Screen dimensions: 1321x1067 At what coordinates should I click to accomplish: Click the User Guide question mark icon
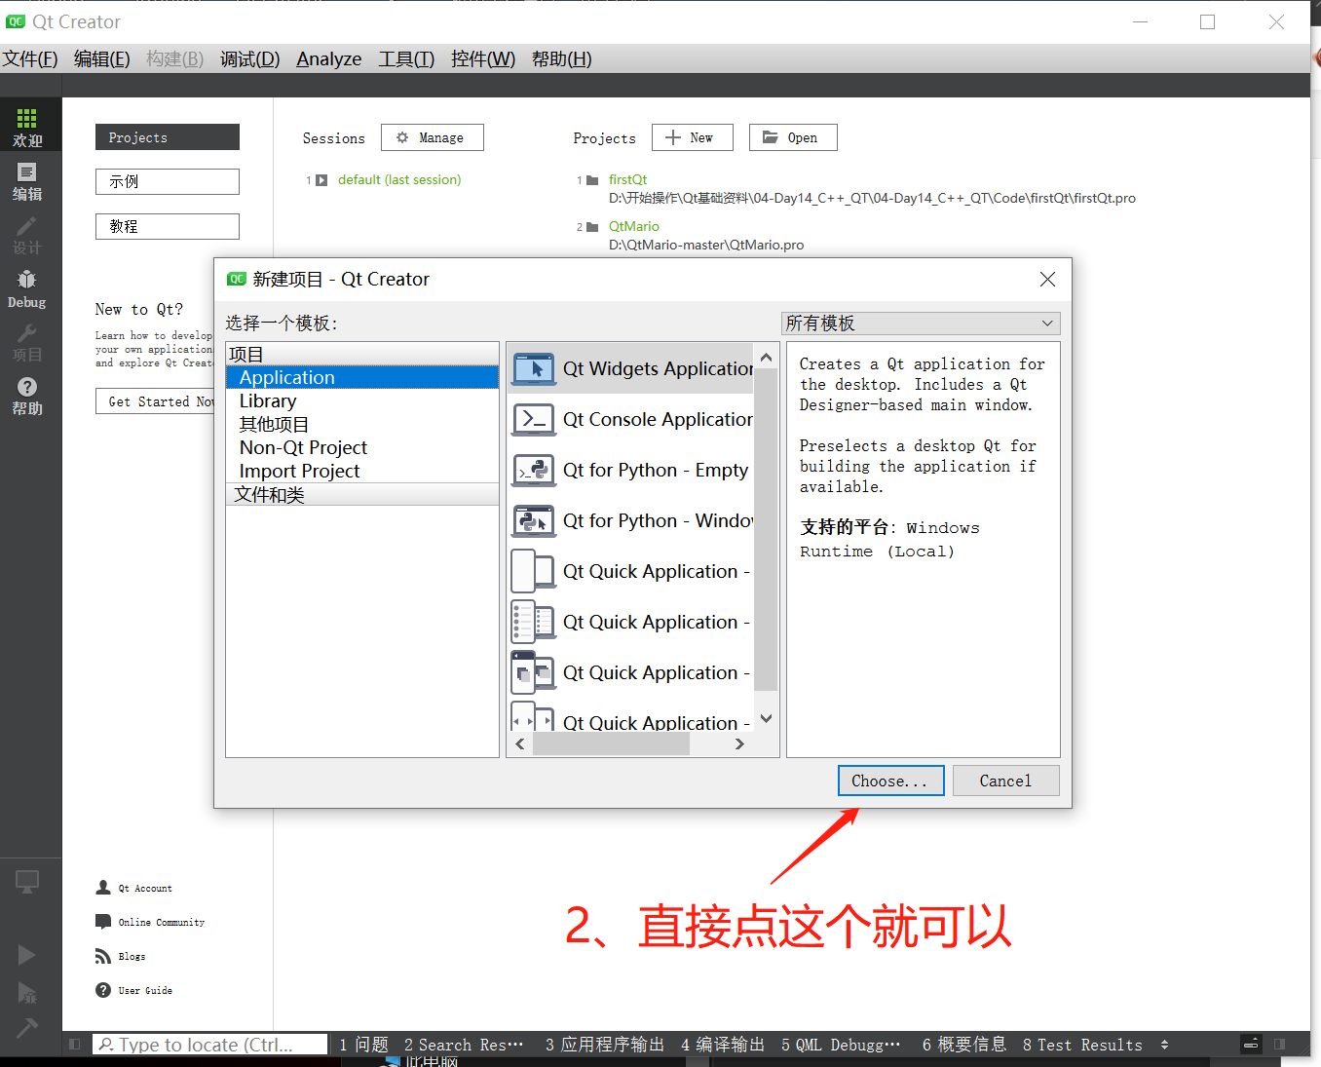coord(103,990)
